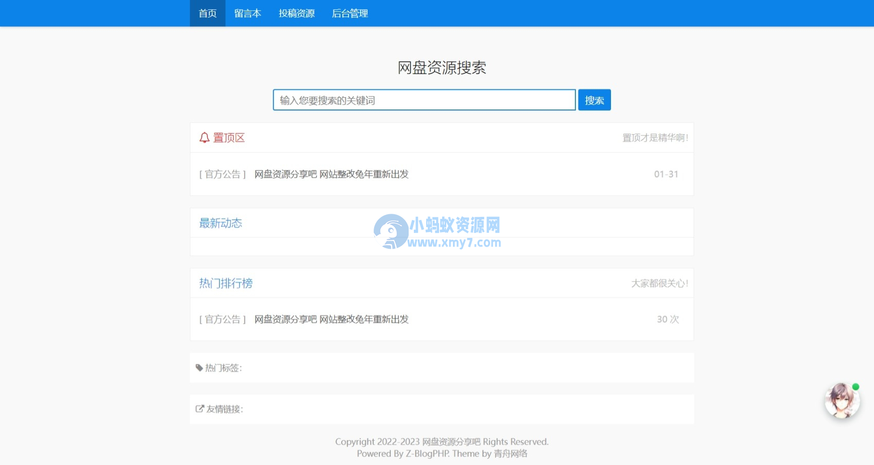The image size is (874, 465).
Task: Click 大家都很关心! caption
Action: pos(660,283)
